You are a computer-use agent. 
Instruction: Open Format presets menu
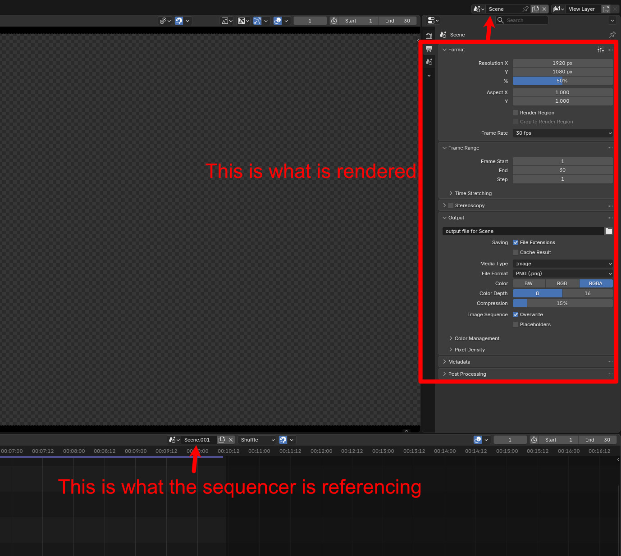[601, 50]
